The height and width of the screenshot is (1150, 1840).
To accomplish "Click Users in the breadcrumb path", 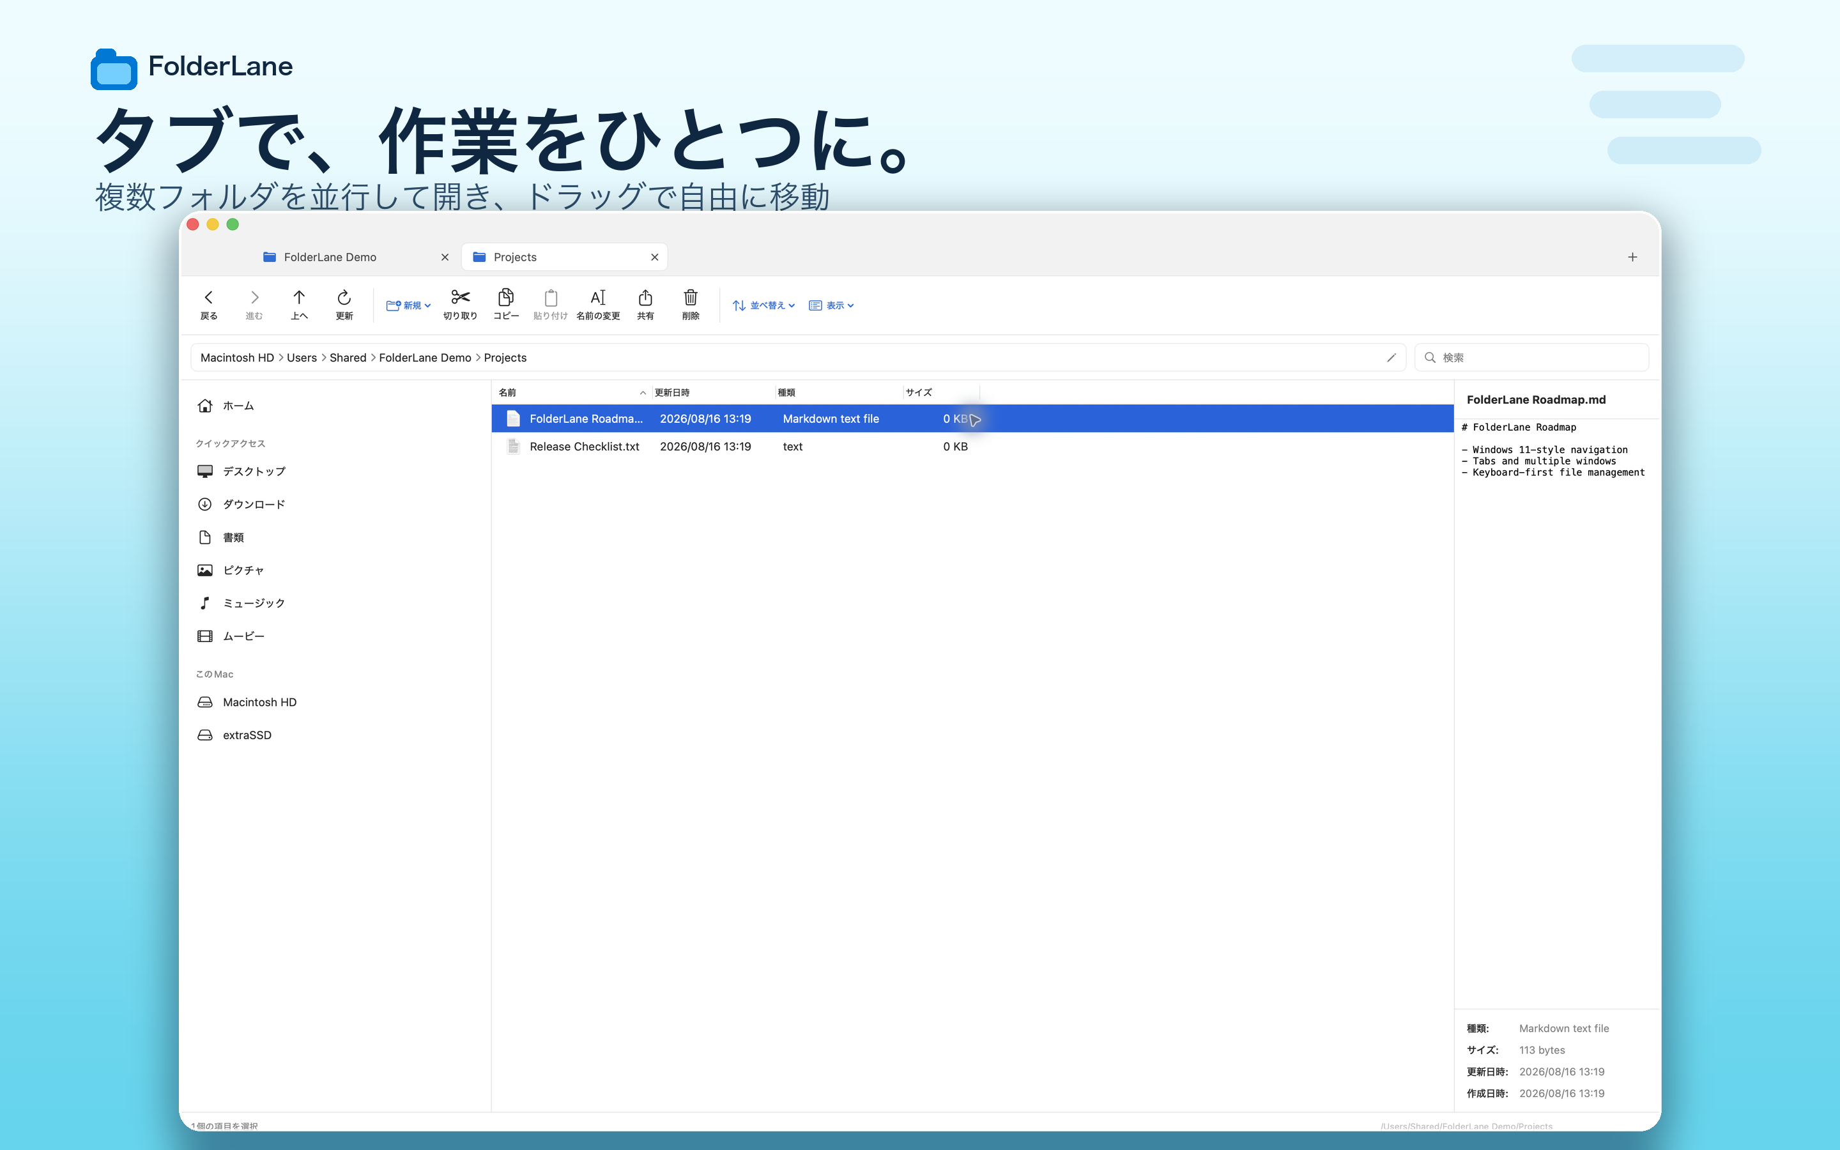I will pos(302,358).
